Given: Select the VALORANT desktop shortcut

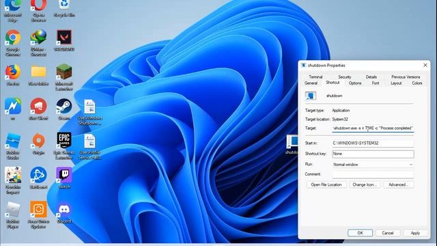Looking at the screenshot, I should coord(64,40).
